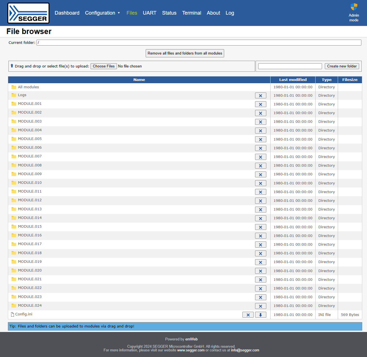
Task: Open the www.segger.com website link
Action: (x=191, y=350)
